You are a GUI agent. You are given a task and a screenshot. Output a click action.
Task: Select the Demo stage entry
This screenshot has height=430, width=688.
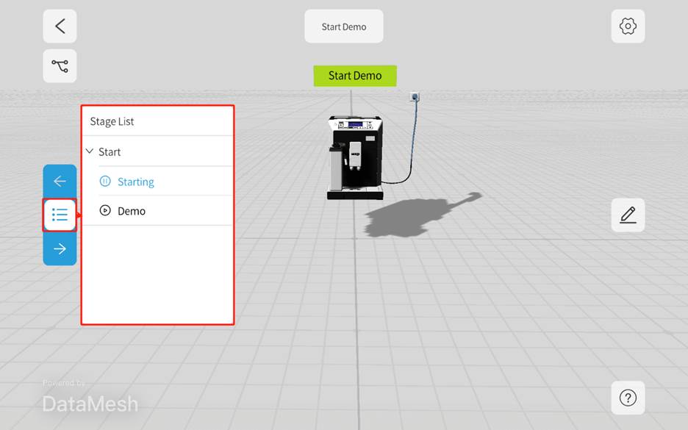point(132,211)
